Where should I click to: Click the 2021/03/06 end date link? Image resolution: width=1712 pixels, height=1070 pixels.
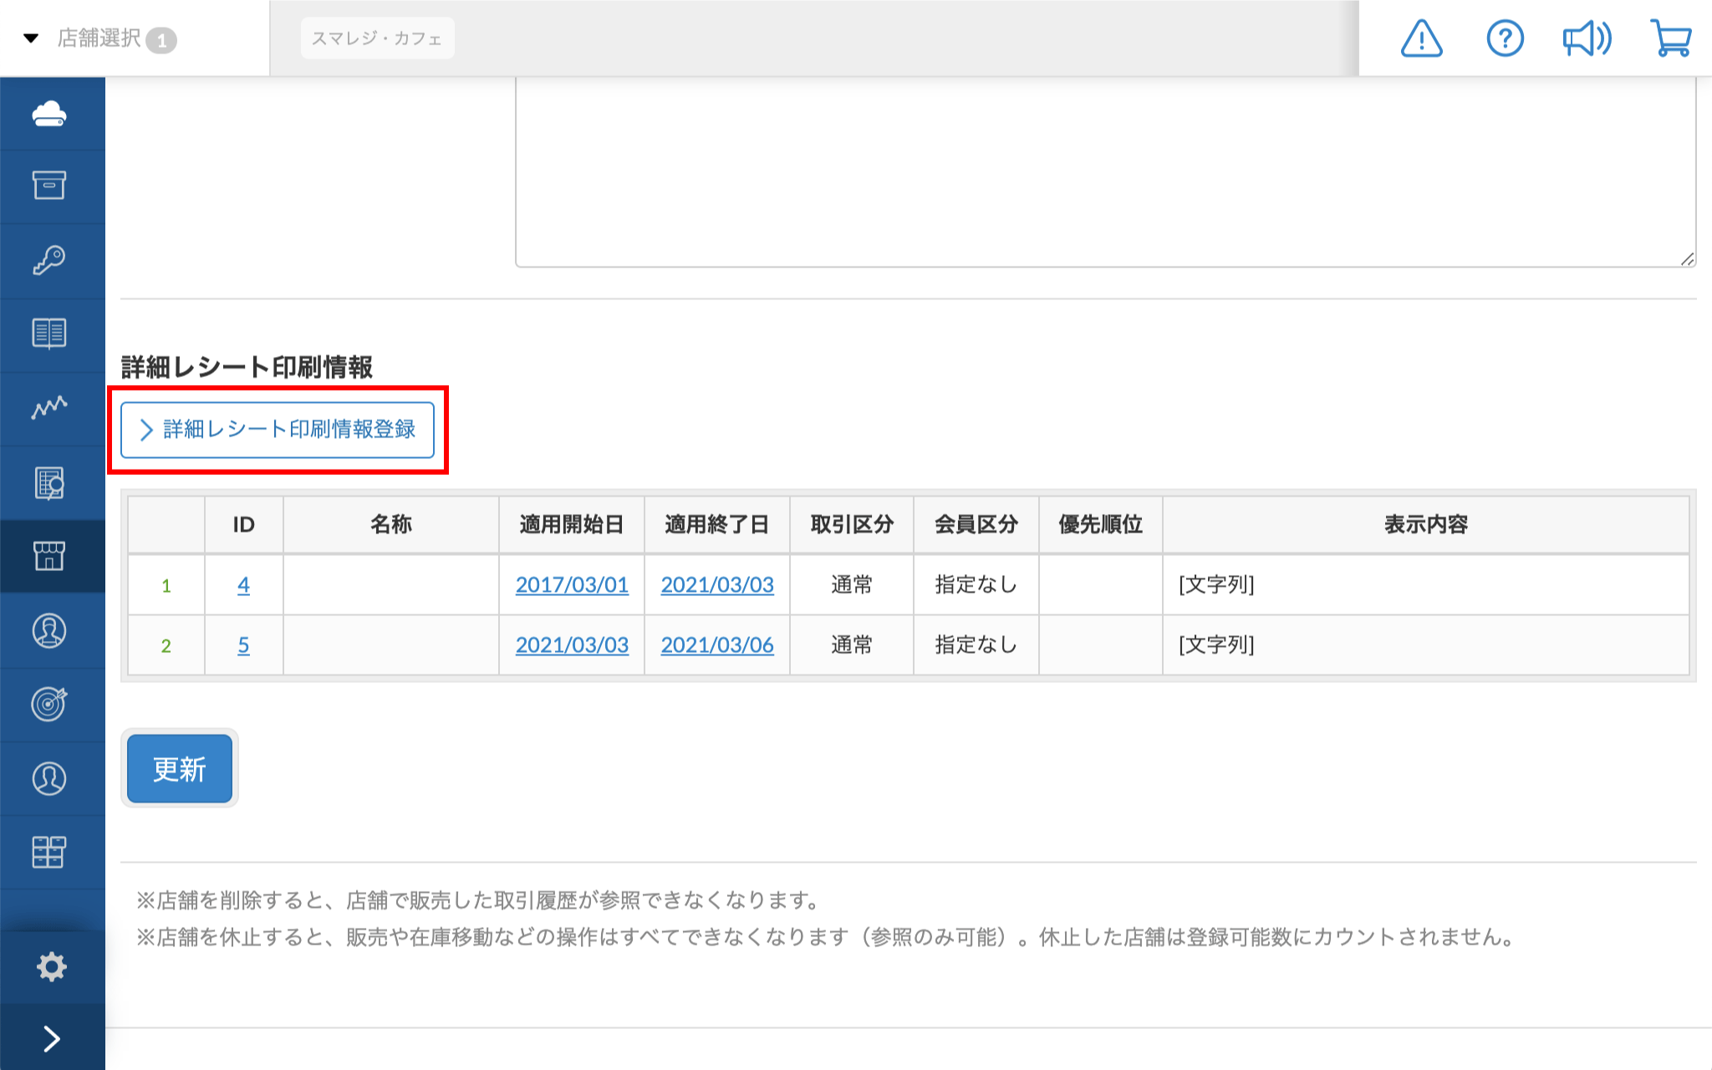click(717, 645)
